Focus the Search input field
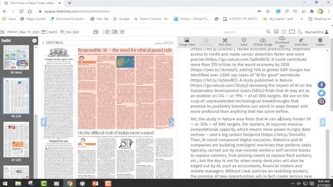Image resolution: width=333 pixels, height=187 pixels. 243,32
